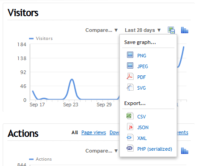Click the PHP serialized file icon

pos(130,149)
